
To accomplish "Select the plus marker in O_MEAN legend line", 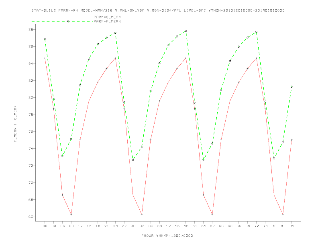I will (68, 17).
